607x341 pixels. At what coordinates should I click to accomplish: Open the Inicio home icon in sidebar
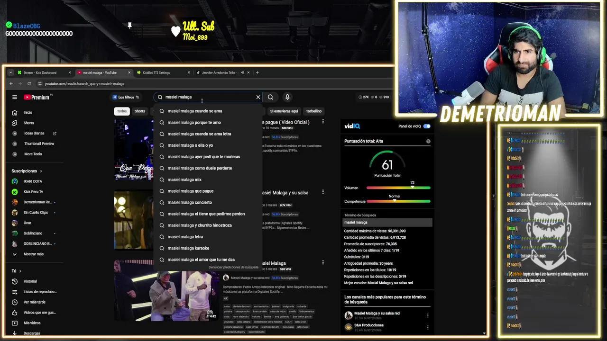pyautogui.click(x=15, y=113)
